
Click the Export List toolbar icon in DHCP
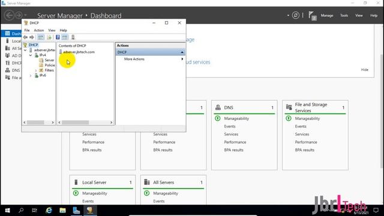click(x=49, y=37)
